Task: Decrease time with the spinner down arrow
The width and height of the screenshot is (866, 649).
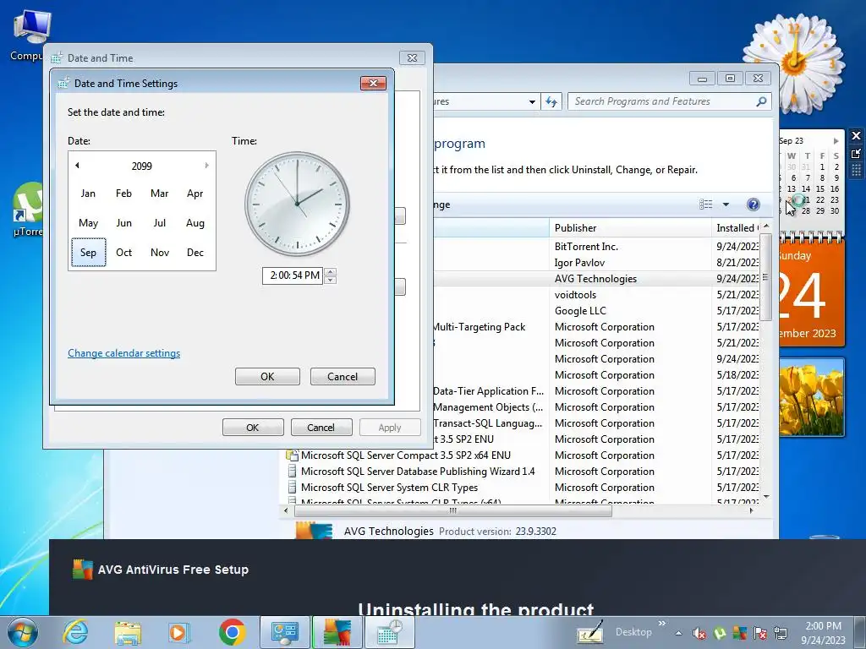Action: 331,280
